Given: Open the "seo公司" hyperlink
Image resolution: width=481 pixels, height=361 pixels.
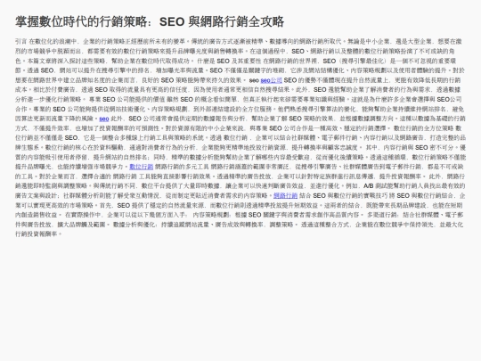Looking at the screenshot, I should [271, 80].
